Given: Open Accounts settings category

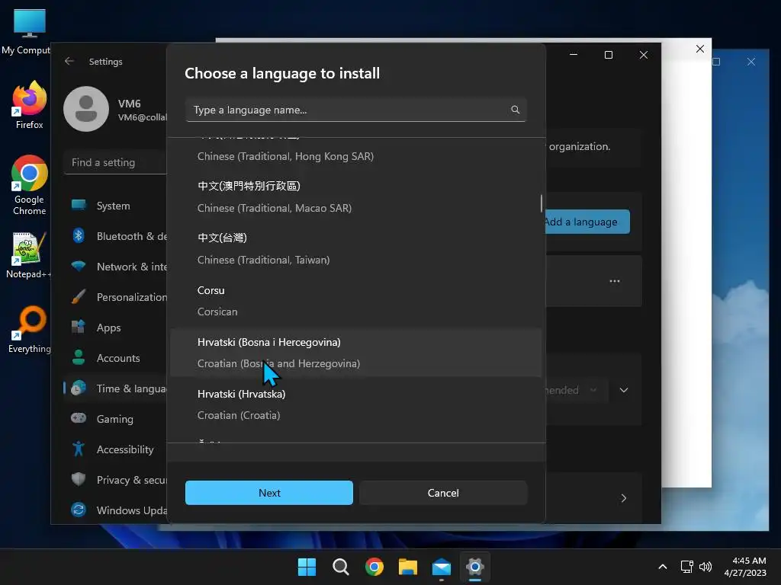Looking at the screenshot, I should pyautogui.click(x=116, y=358).
